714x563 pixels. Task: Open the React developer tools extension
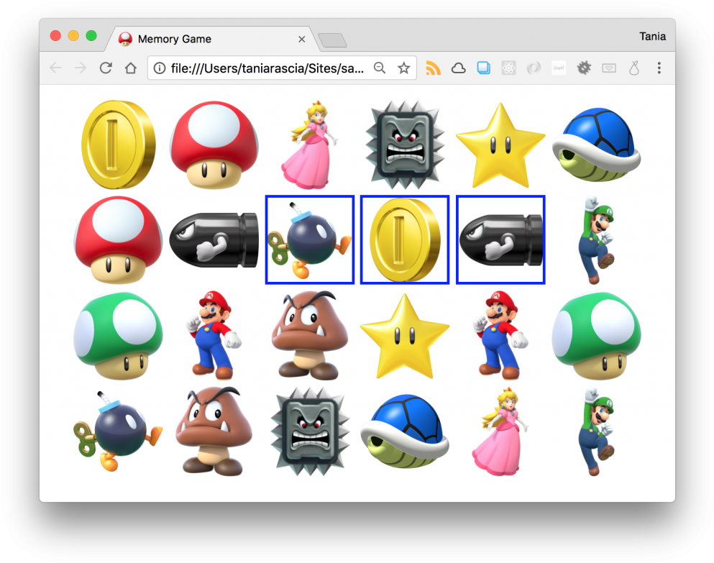pyautogui.click(x=508, y=68)
